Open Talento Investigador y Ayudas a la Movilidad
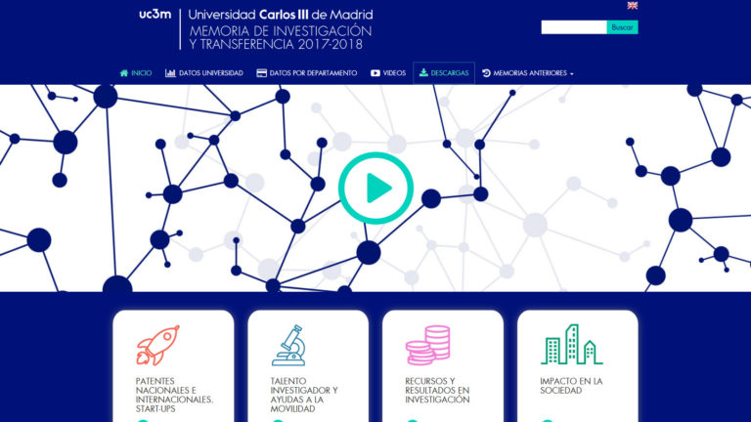 [304, 395]
